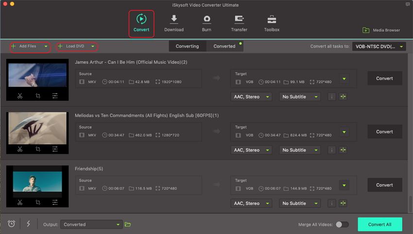Image resolution: width=413 pixels, height=234 pixels.
Task: Open AAC, Stereo dropdown for Friendship(5) video
Action: click(251, 203)
